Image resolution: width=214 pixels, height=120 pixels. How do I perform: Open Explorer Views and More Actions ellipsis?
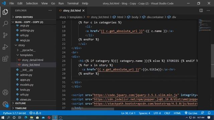[x=50, y=10]
